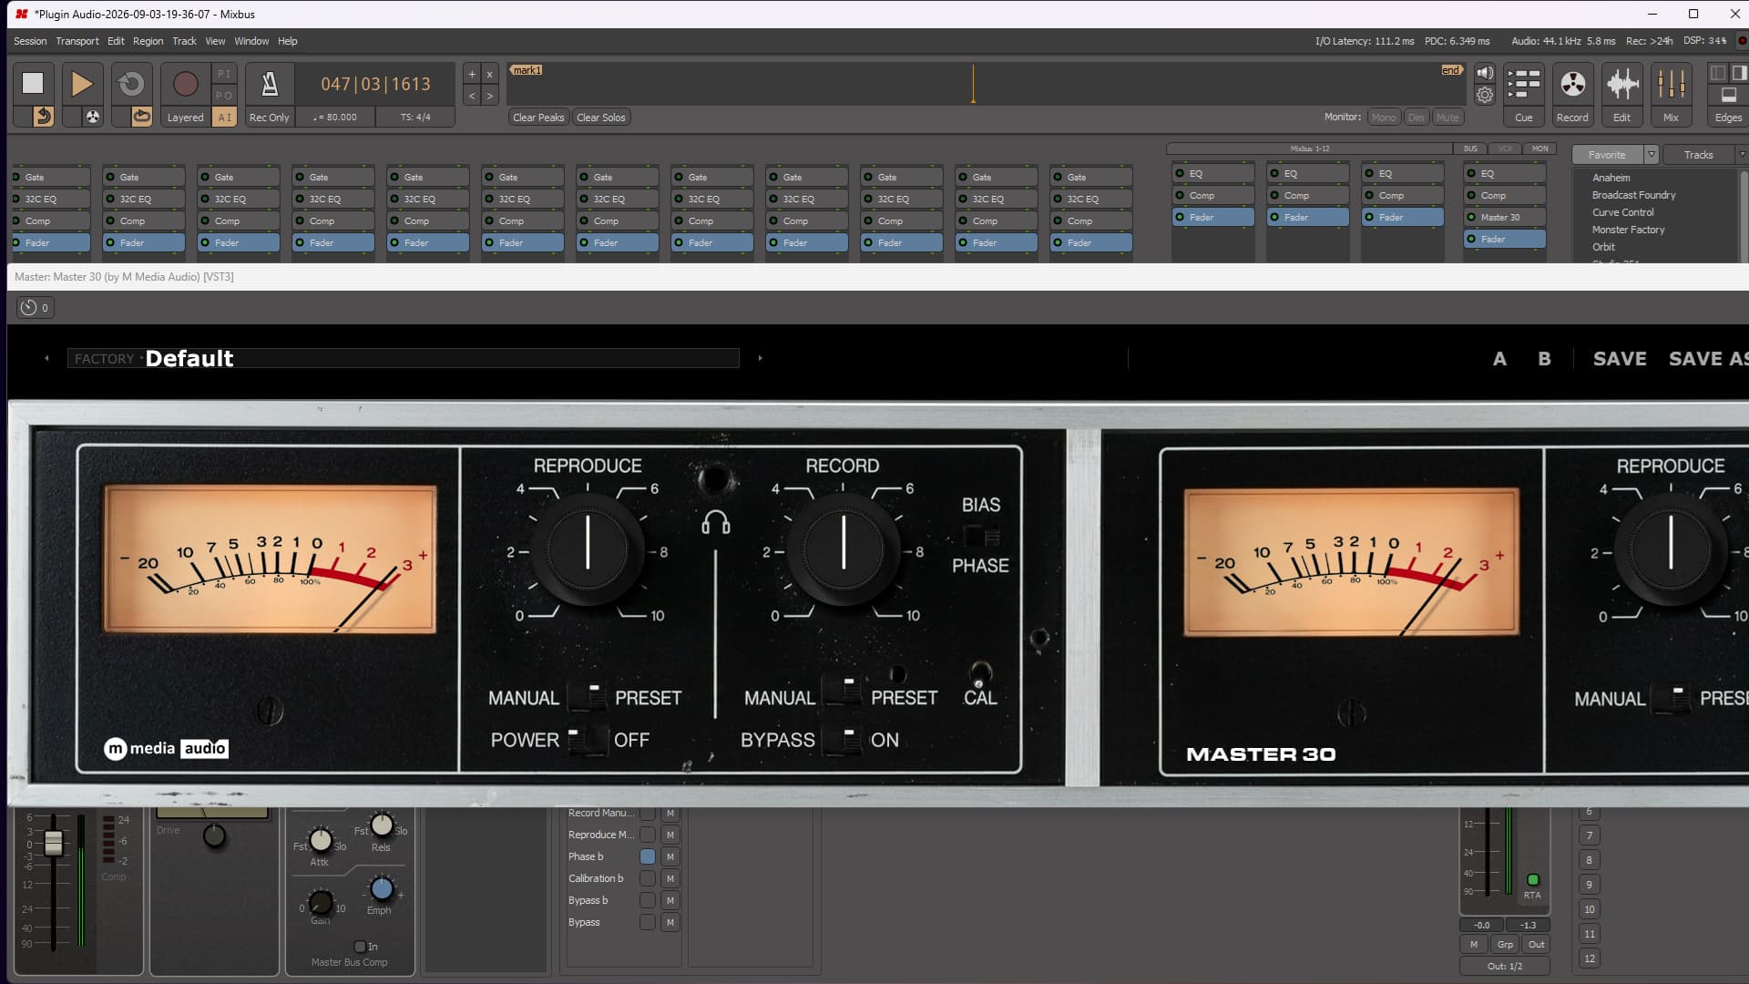1749x984 pixels.
Task: Flip the POWER / OFF switch
Action: click(588, 740)
